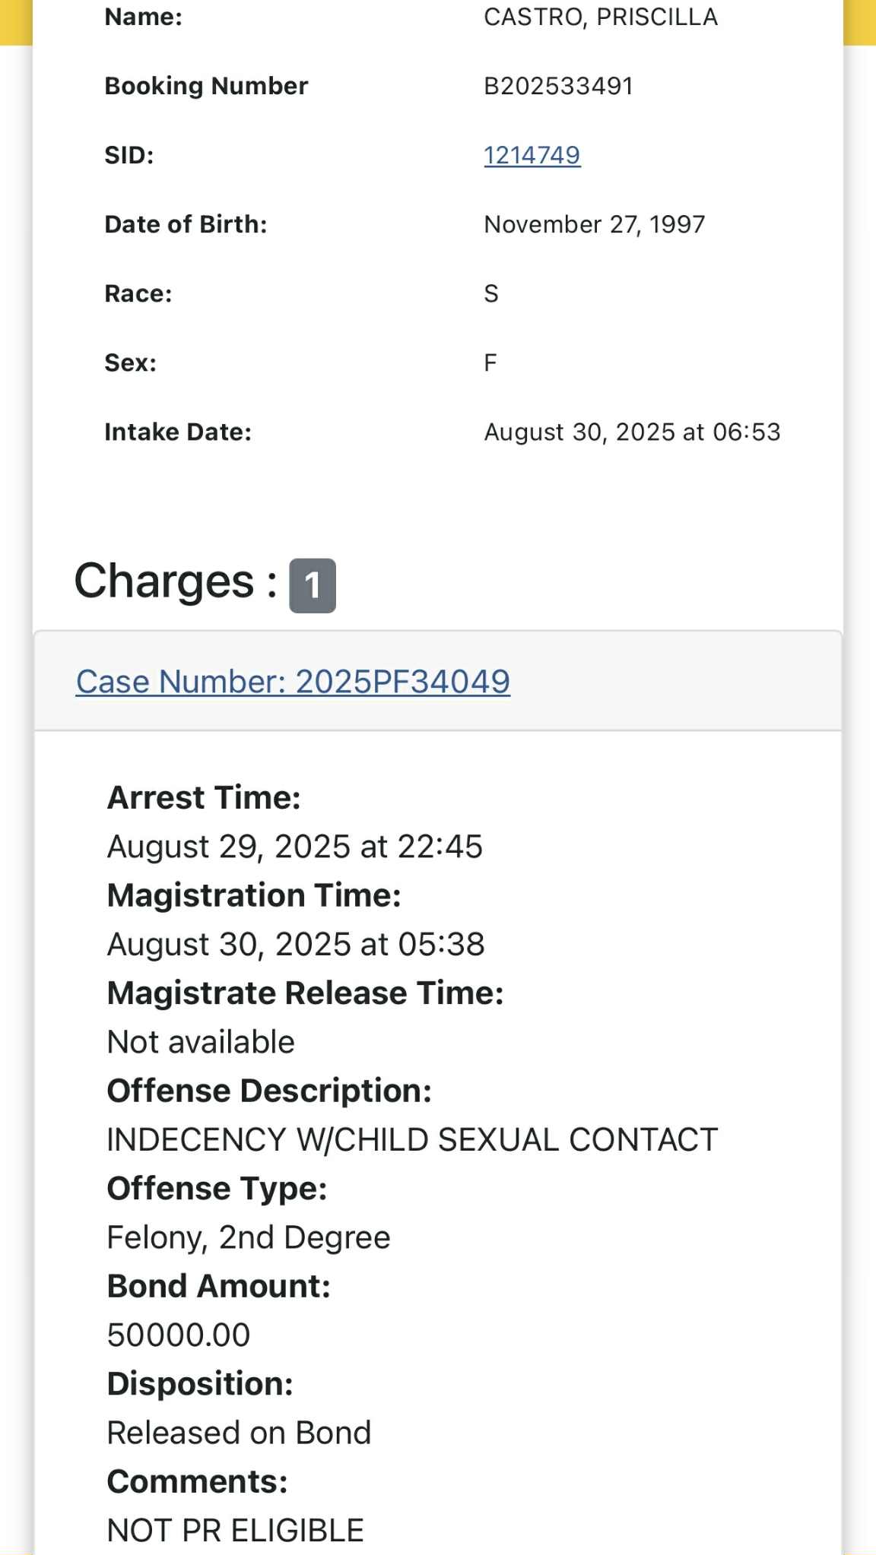Click the arrest time August 29 value
The image size is (876, 1555).
pos(294,847)
